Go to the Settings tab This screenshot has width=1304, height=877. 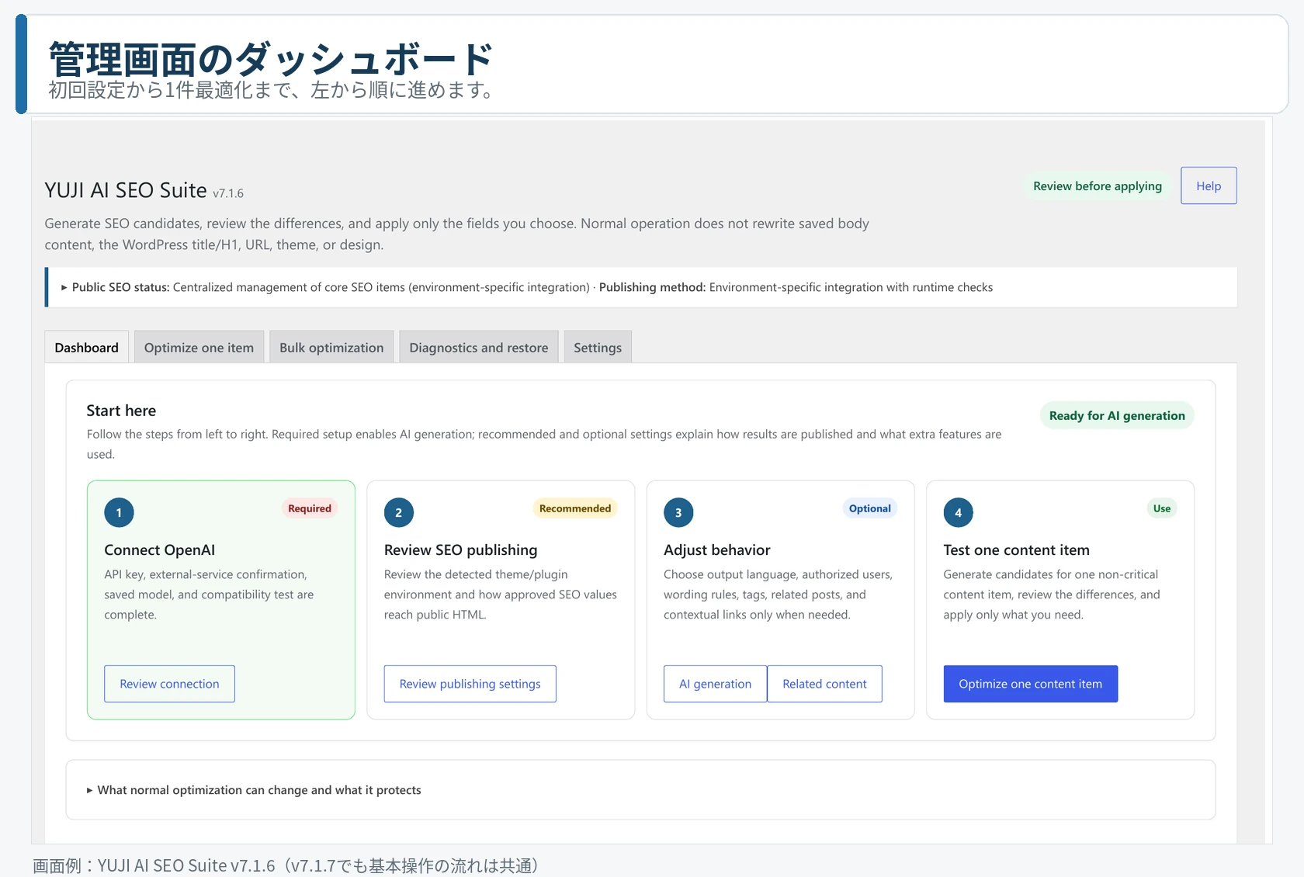(598, 347)
